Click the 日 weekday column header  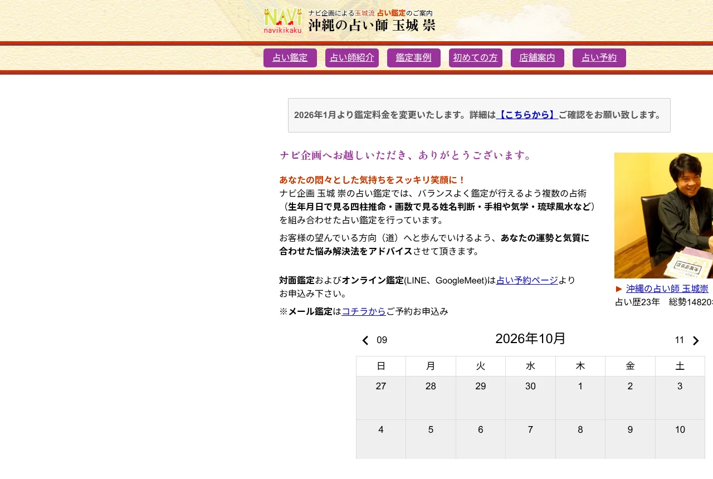click(x=381, y=366)
